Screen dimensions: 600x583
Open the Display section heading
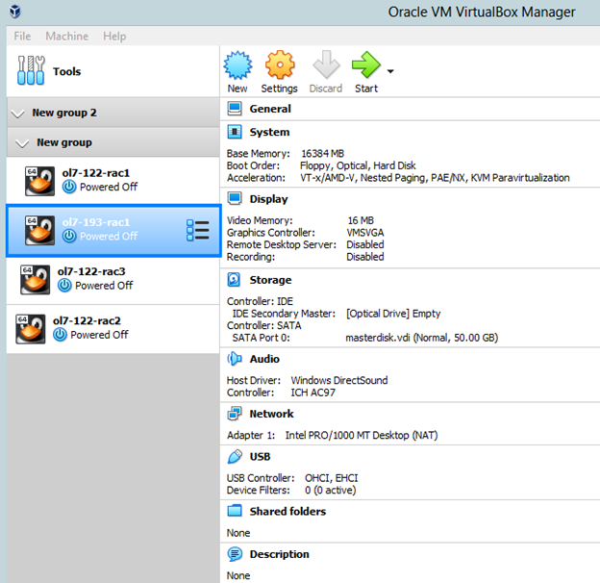268,199
